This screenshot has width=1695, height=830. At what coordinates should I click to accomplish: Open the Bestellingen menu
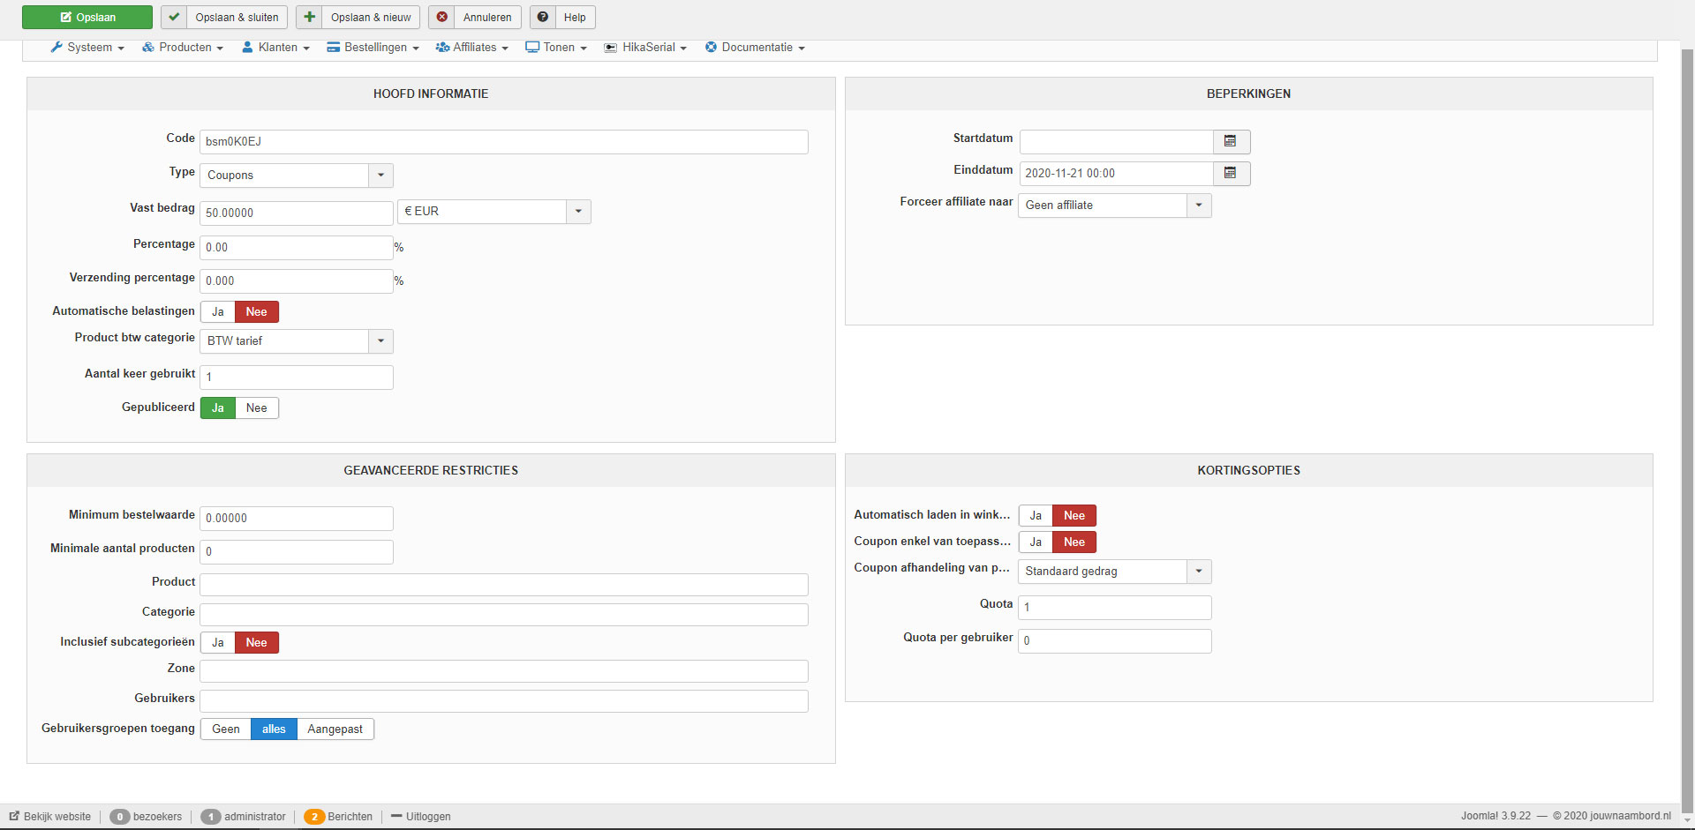pos(373,47)
